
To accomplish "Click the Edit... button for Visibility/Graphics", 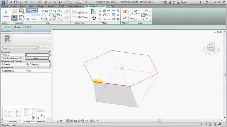I will coord(37,58).
